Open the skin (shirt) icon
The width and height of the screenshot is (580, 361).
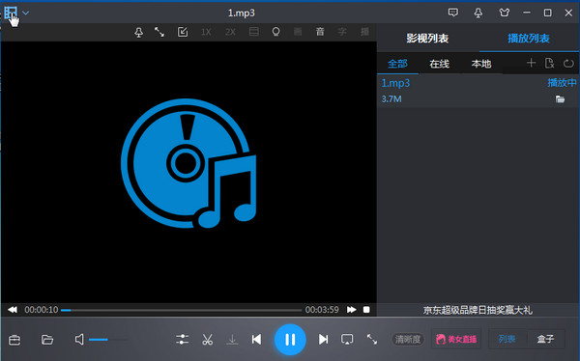point(505,13)
